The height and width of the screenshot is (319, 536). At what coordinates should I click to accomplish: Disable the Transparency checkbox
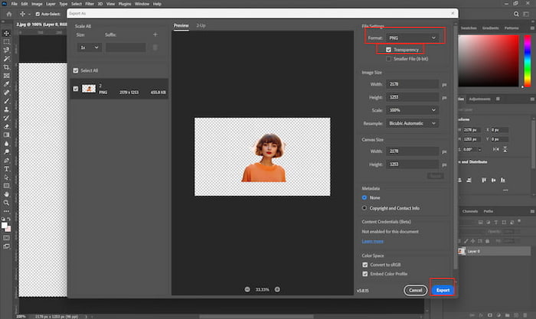pyautogui.click(x=389, y=50)
